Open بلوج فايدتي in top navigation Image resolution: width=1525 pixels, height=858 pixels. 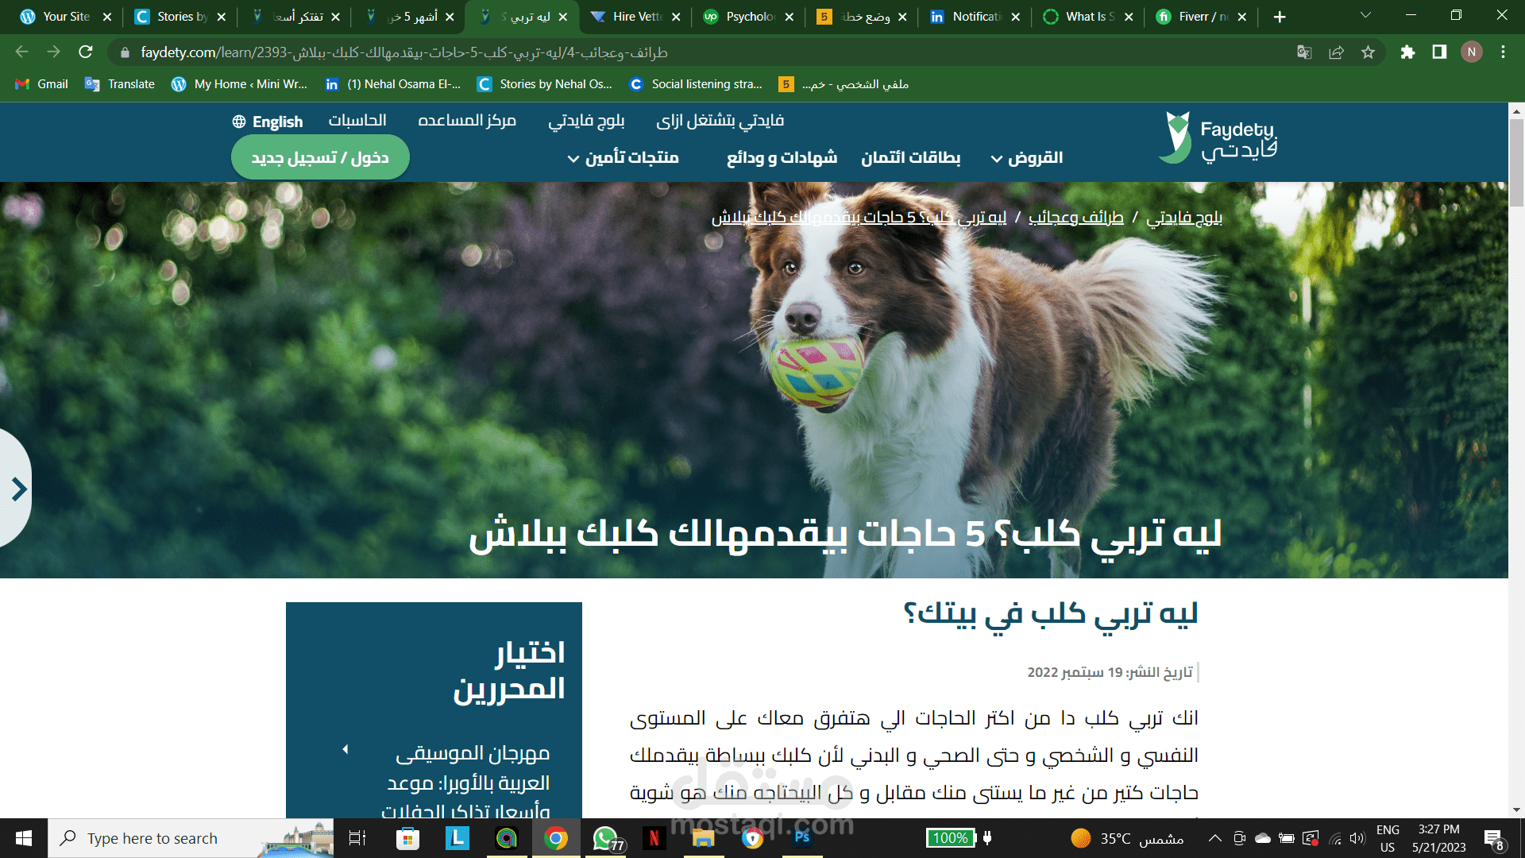pos(586,121)
